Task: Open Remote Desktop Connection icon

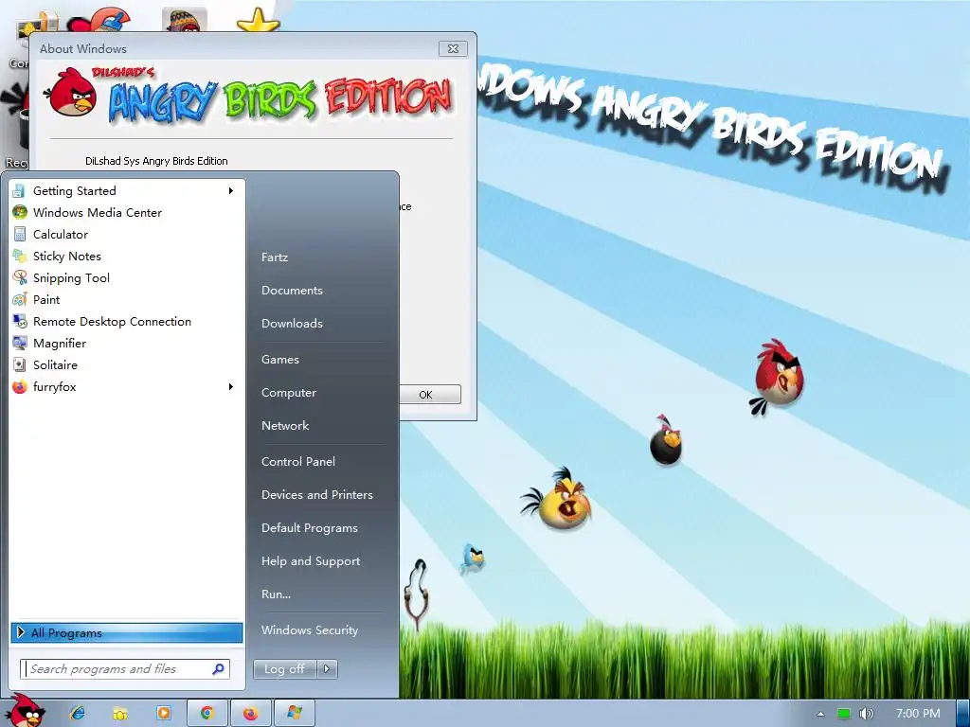Action: pos(19,322)
